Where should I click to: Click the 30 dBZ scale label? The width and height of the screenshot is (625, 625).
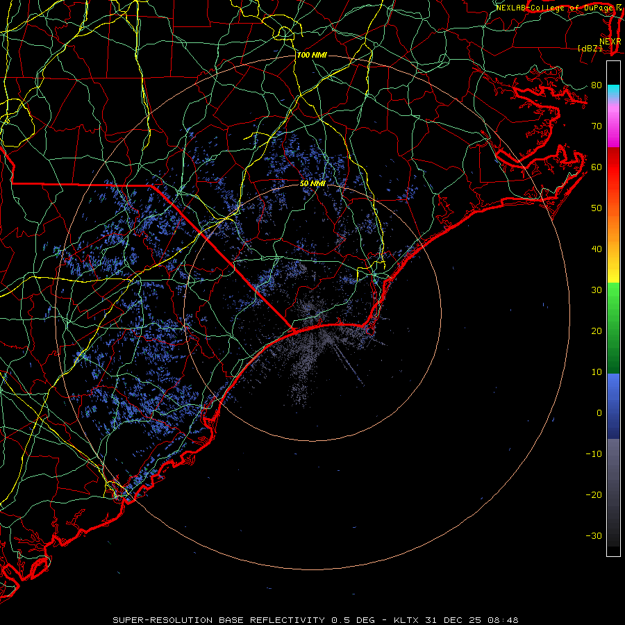[597, 290]
